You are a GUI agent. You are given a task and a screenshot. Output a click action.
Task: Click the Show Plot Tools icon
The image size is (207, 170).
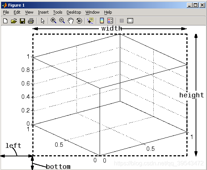click(130, 21)
